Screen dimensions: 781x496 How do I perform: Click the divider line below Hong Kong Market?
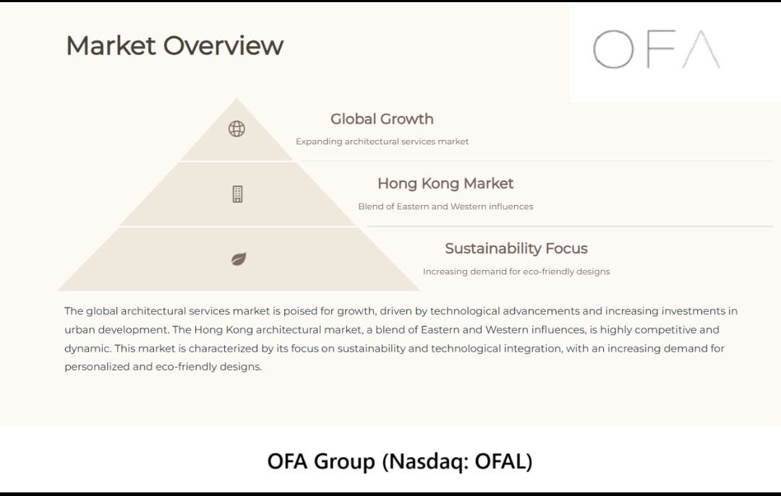point(570,226)
